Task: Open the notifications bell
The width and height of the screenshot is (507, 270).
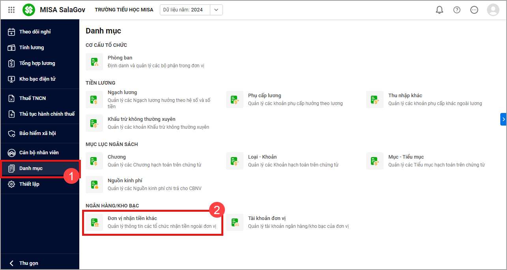Action: [x=440, y=10]
